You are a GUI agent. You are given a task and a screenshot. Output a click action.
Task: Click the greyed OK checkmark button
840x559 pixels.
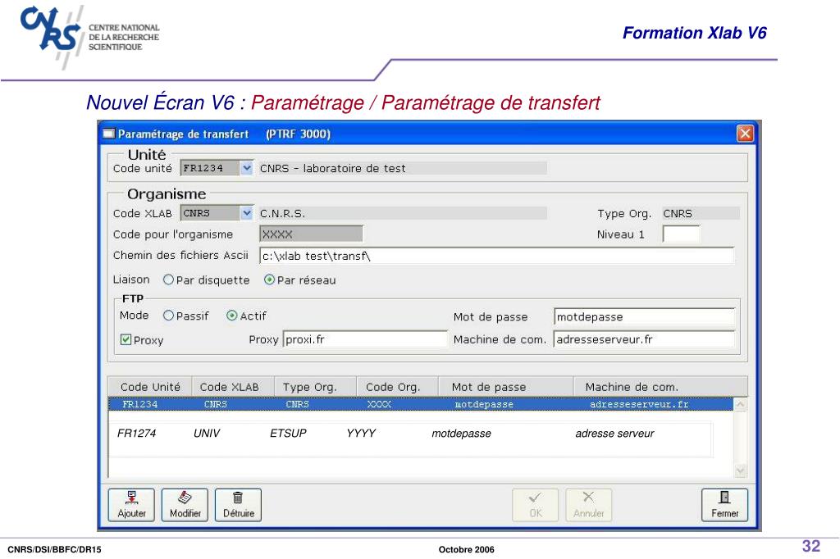(535, 504)
